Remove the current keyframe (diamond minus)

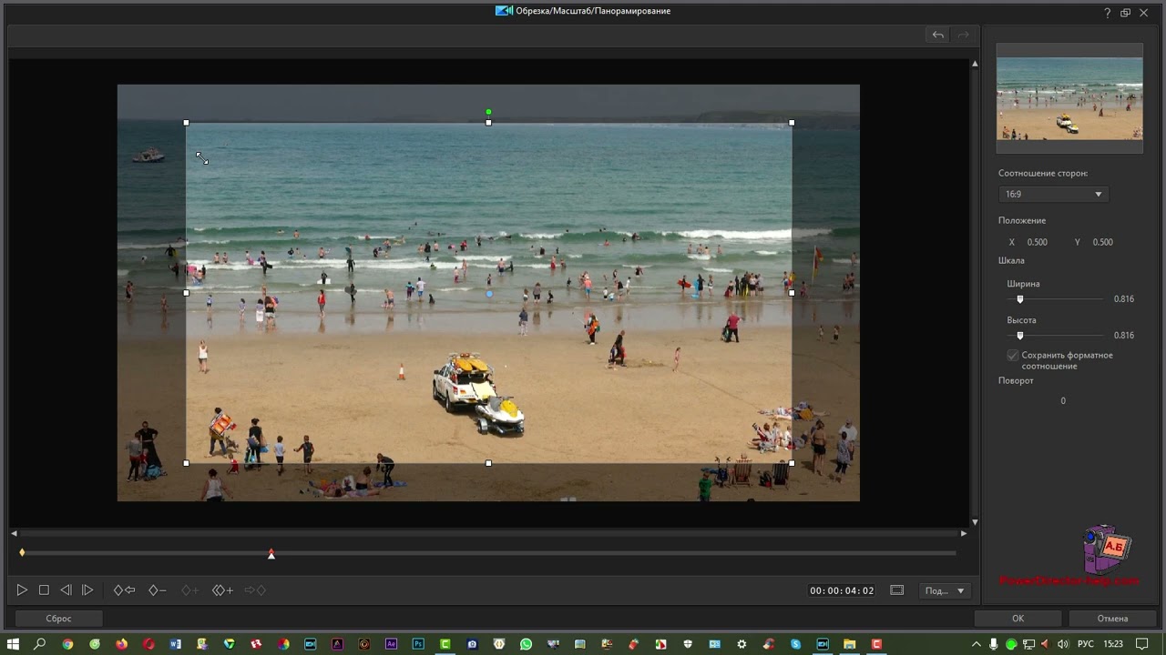(x=157, y=590)
